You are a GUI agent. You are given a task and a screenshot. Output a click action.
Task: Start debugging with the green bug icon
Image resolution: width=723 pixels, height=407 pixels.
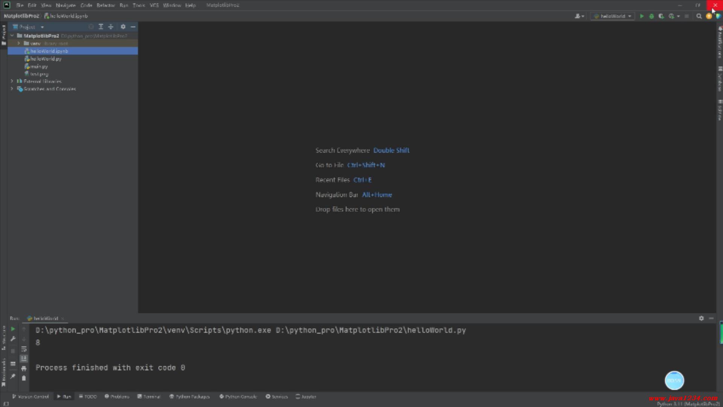pos(651,16)
